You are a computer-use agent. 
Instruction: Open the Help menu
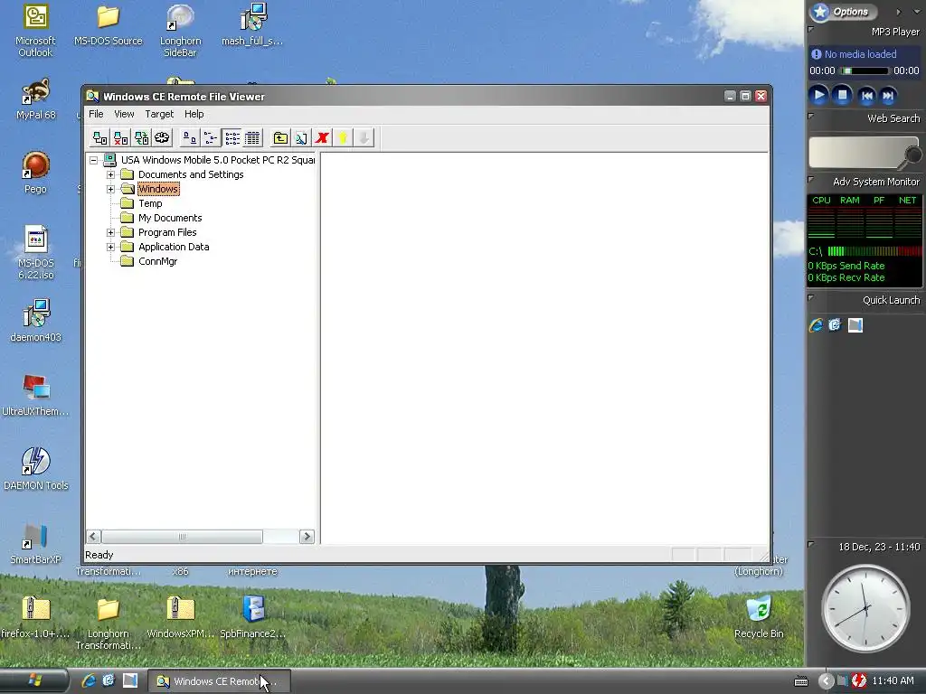tap(194, 114)
